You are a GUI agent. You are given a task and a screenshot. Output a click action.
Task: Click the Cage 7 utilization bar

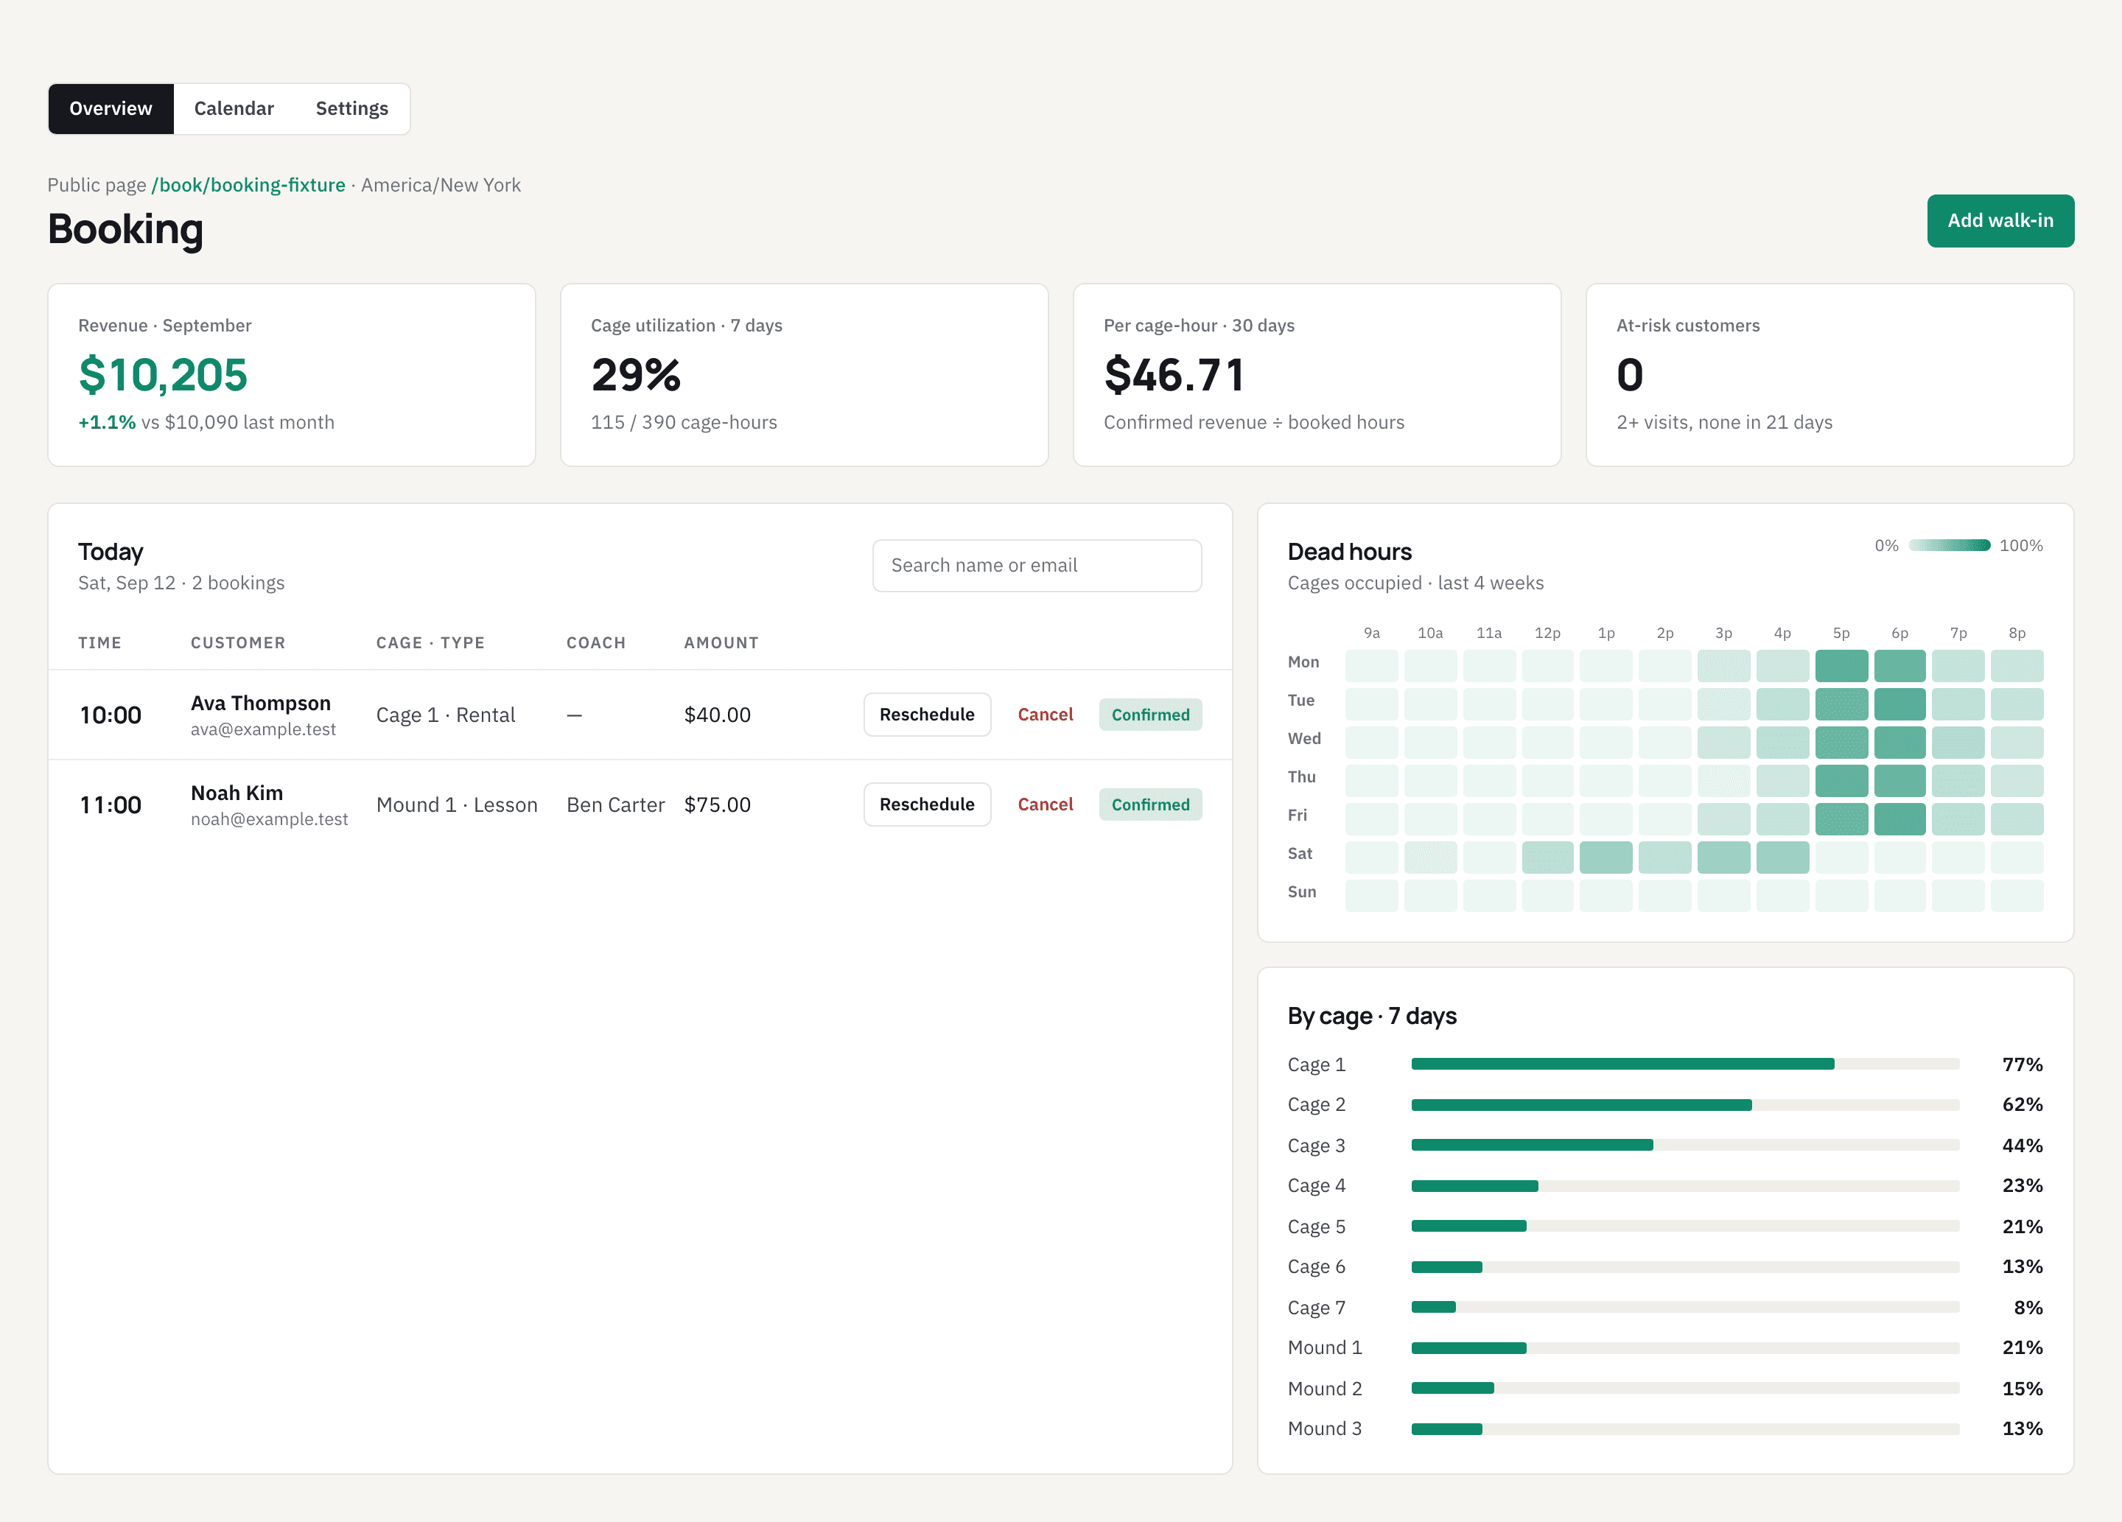click(1685, 1307)
